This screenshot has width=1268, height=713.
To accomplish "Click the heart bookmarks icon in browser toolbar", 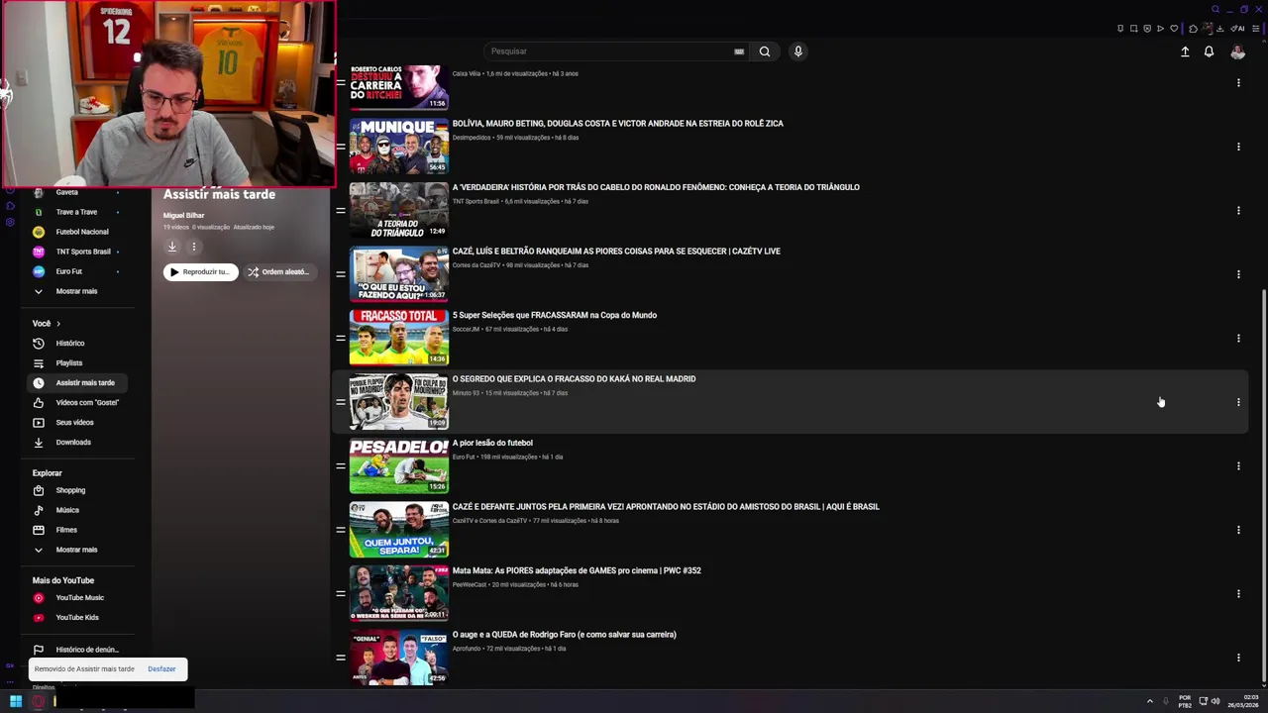I will tap(1174, 29).
